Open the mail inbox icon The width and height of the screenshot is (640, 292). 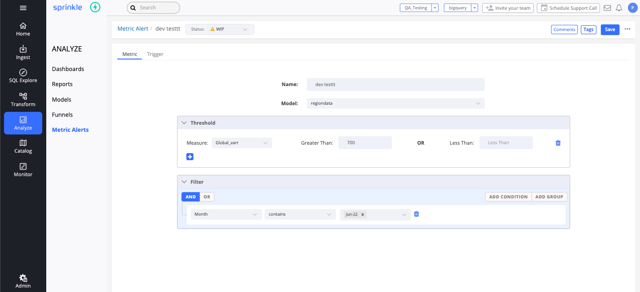point(607,8)
